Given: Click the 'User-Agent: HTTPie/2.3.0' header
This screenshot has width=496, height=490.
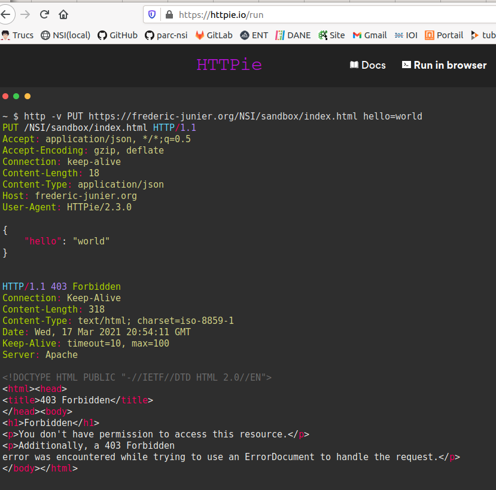Looking at the screenshot, I should pyautogui.click(x=67, y=207).
